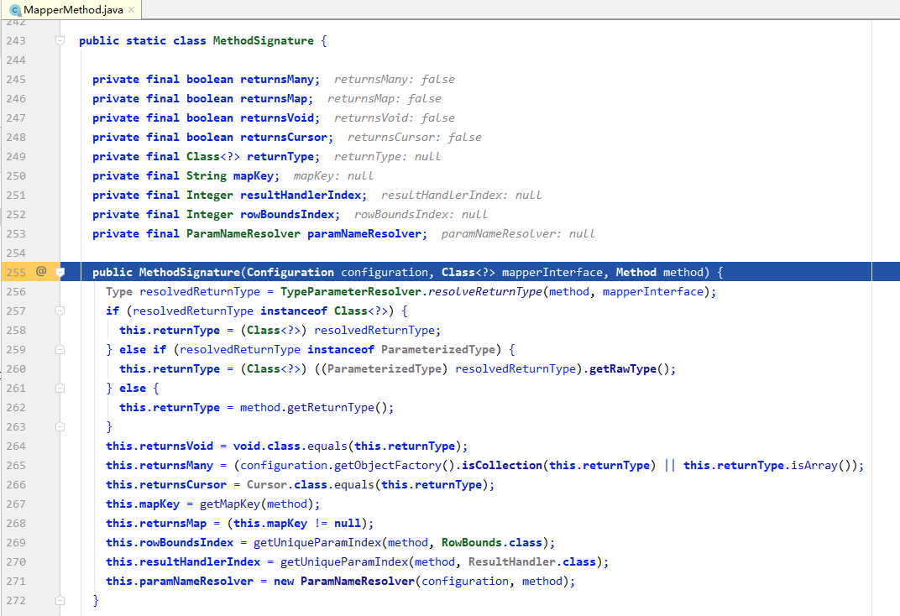Click the Java class icon on MapperMethod.java tab
The image size is (900, 616).
[x=15, y=10]
